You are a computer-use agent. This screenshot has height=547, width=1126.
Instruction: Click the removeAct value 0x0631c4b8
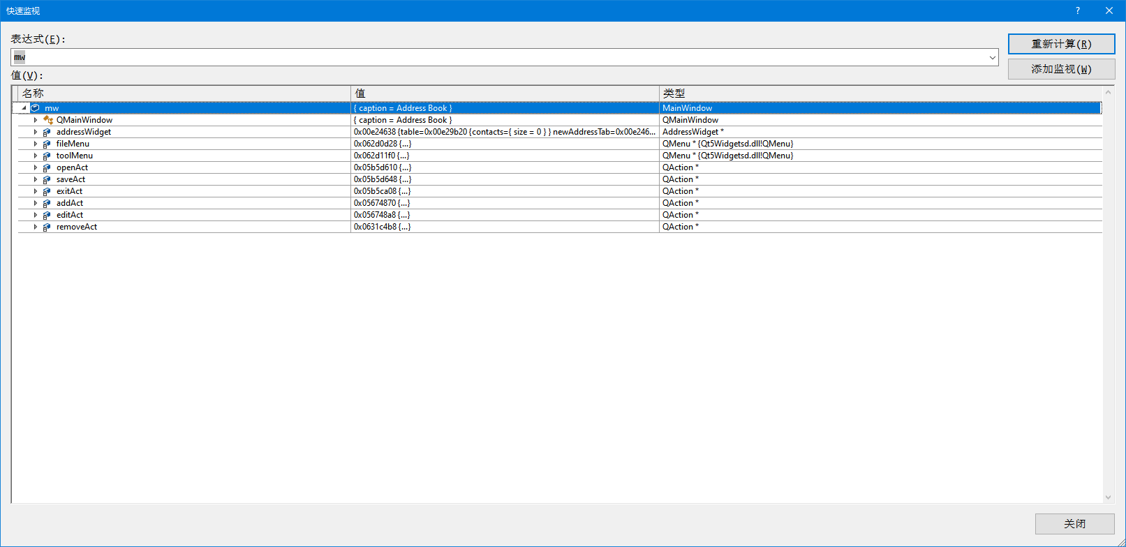pos(382,227)
